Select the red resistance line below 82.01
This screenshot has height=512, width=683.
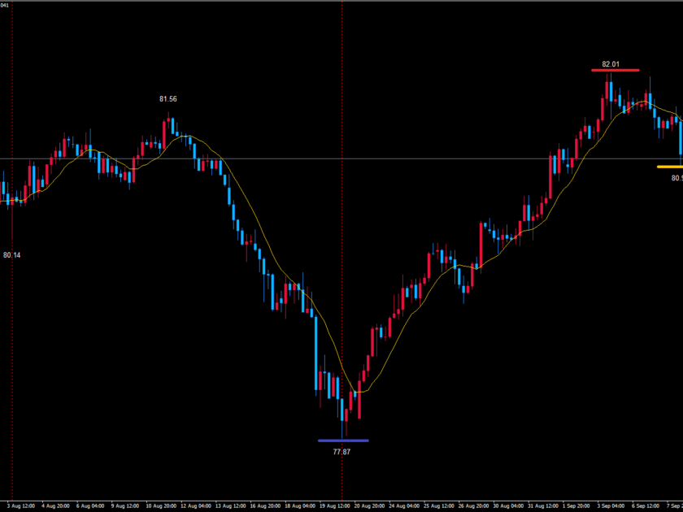pyautogui.click(x=616, y=71)
